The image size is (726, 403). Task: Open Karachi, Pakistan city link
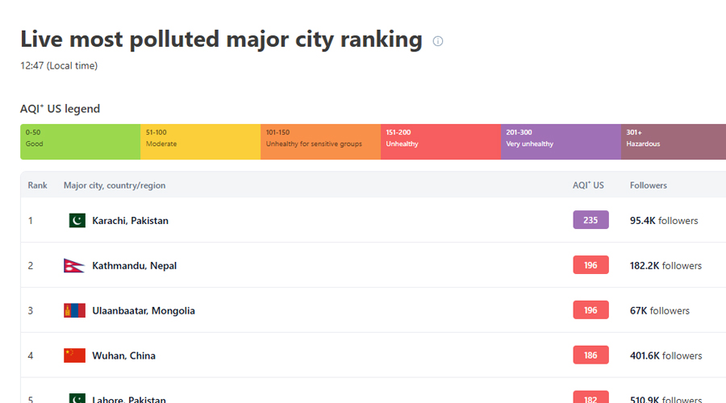[x=130, y=221]
